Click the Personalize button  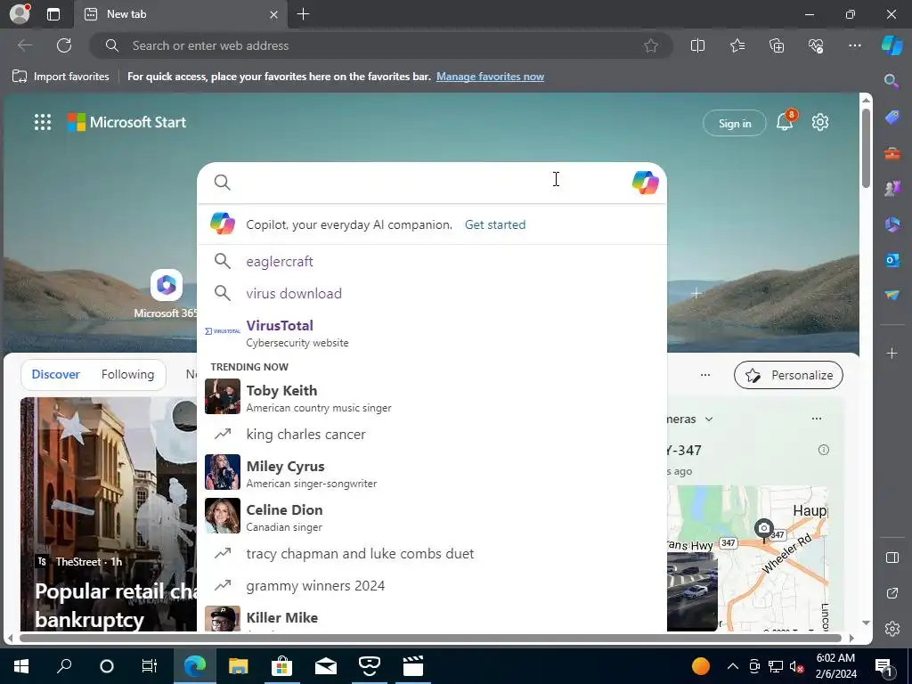tap(788, 375)
